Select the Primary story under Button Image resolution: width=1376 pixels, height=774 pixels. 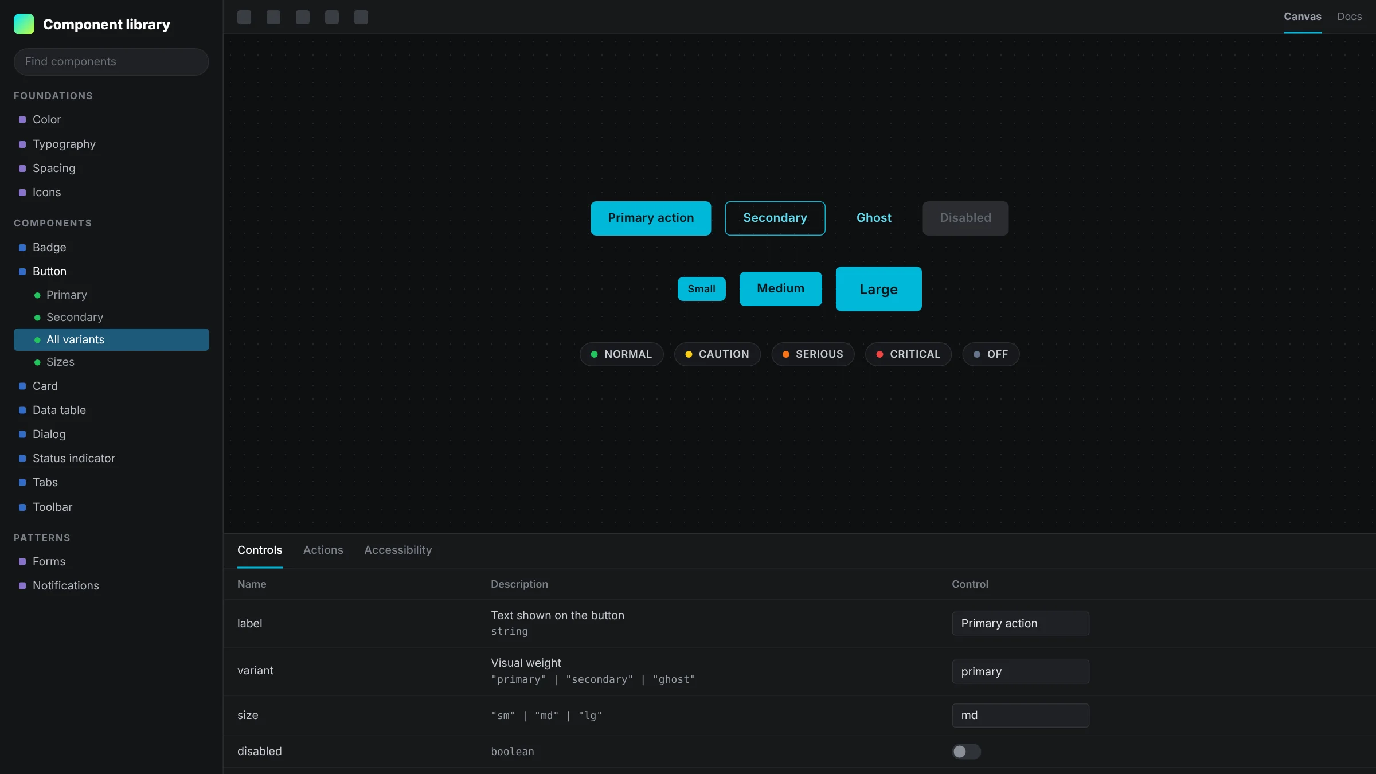tap(111, 295)
